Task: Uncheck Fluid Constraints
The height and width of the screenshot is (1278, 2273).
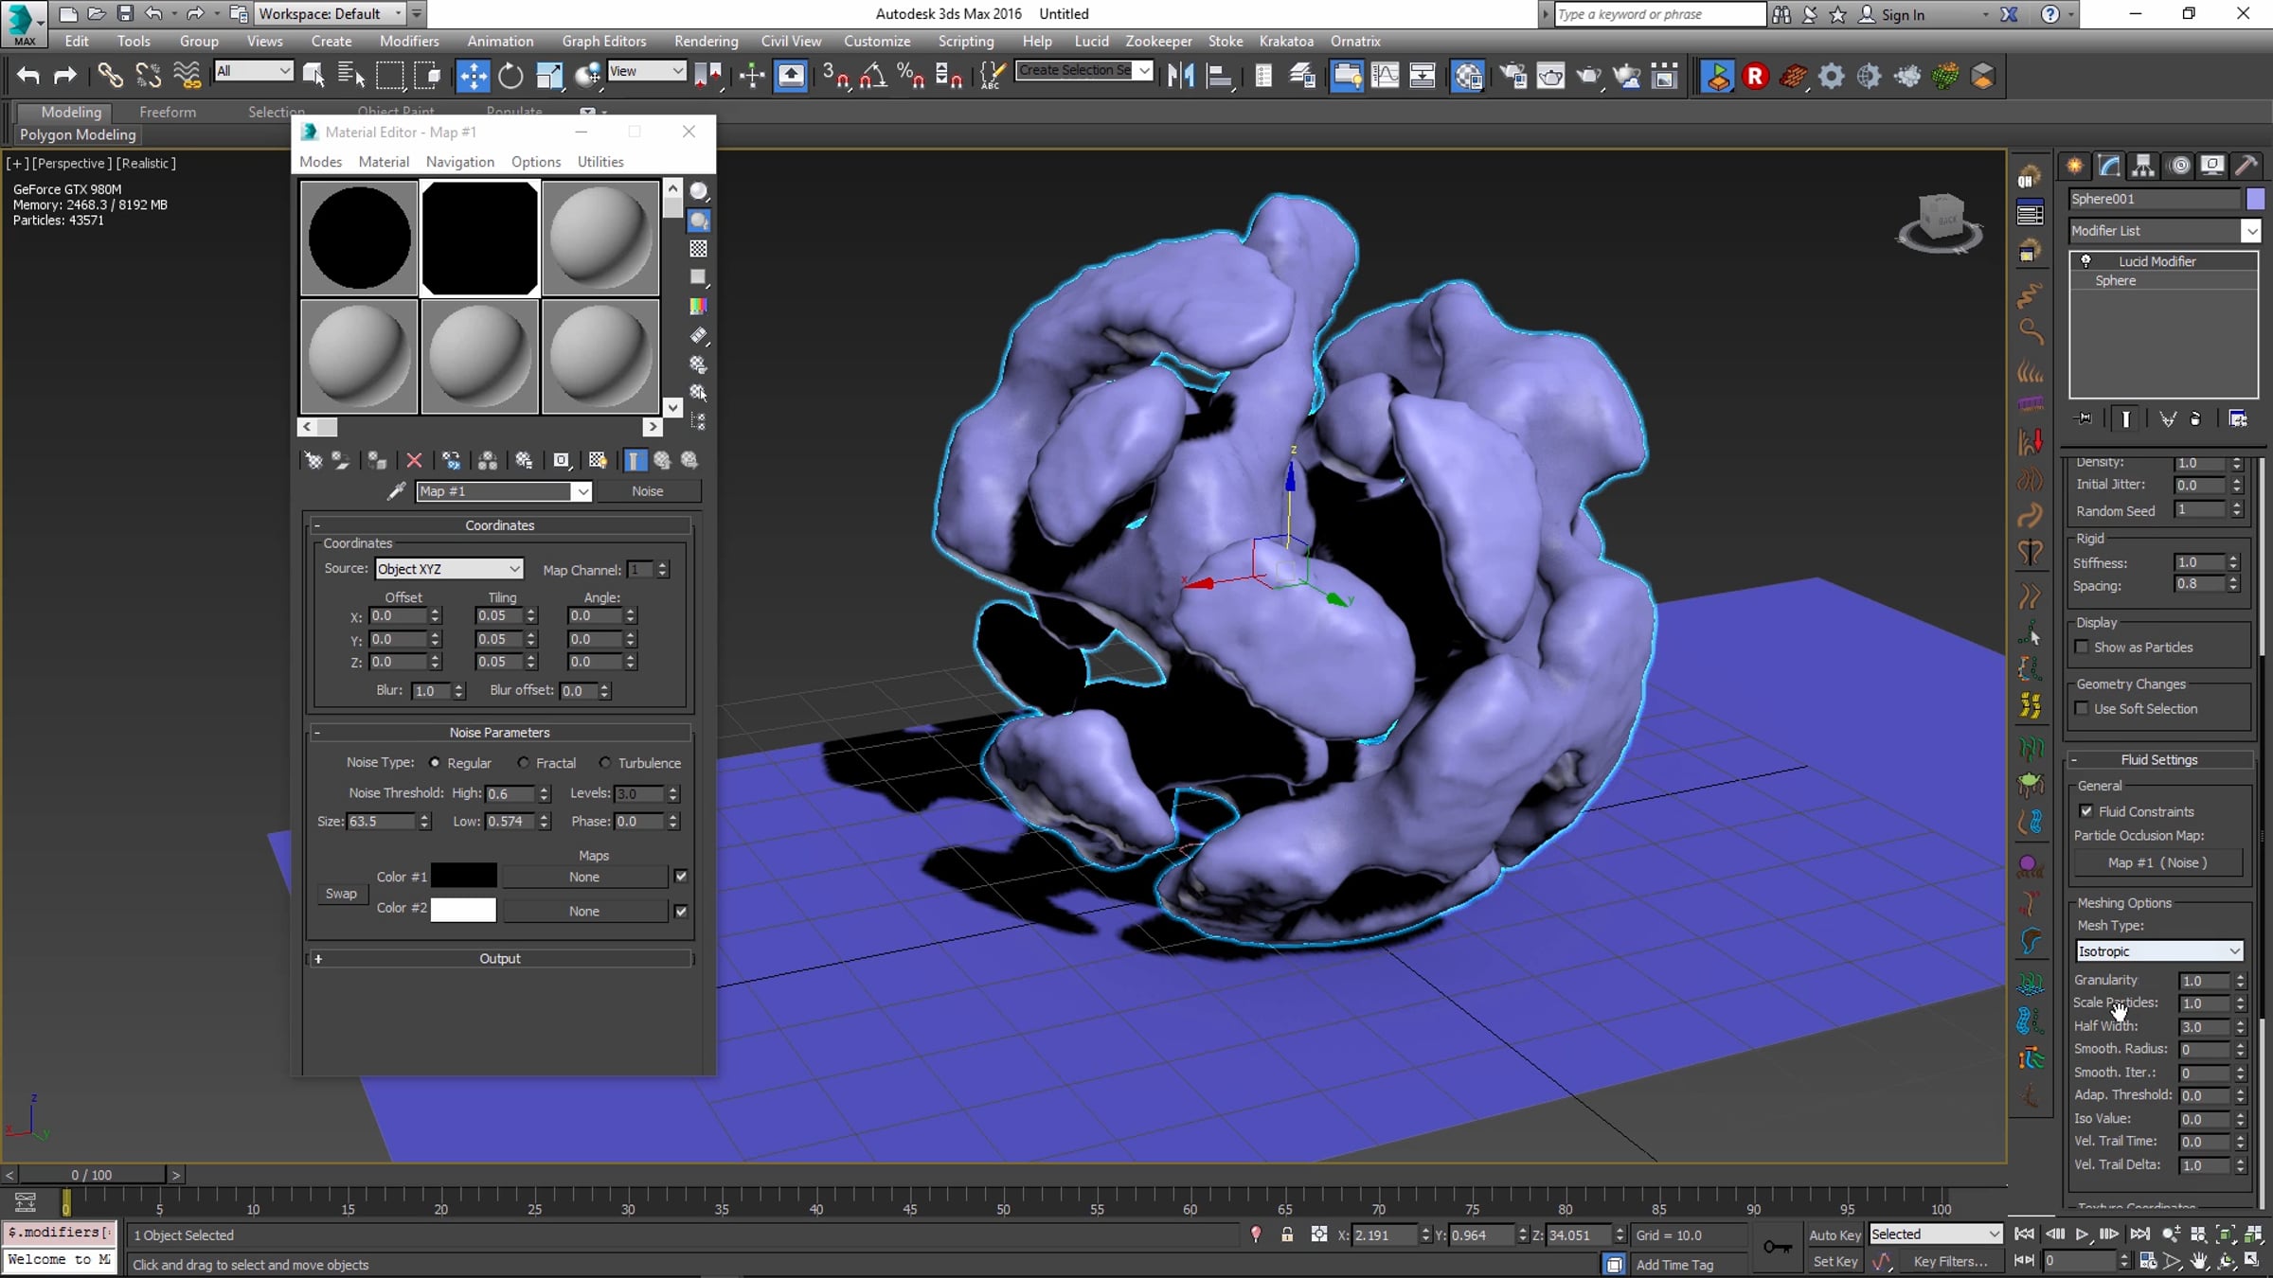Action: coord(2086,811)
